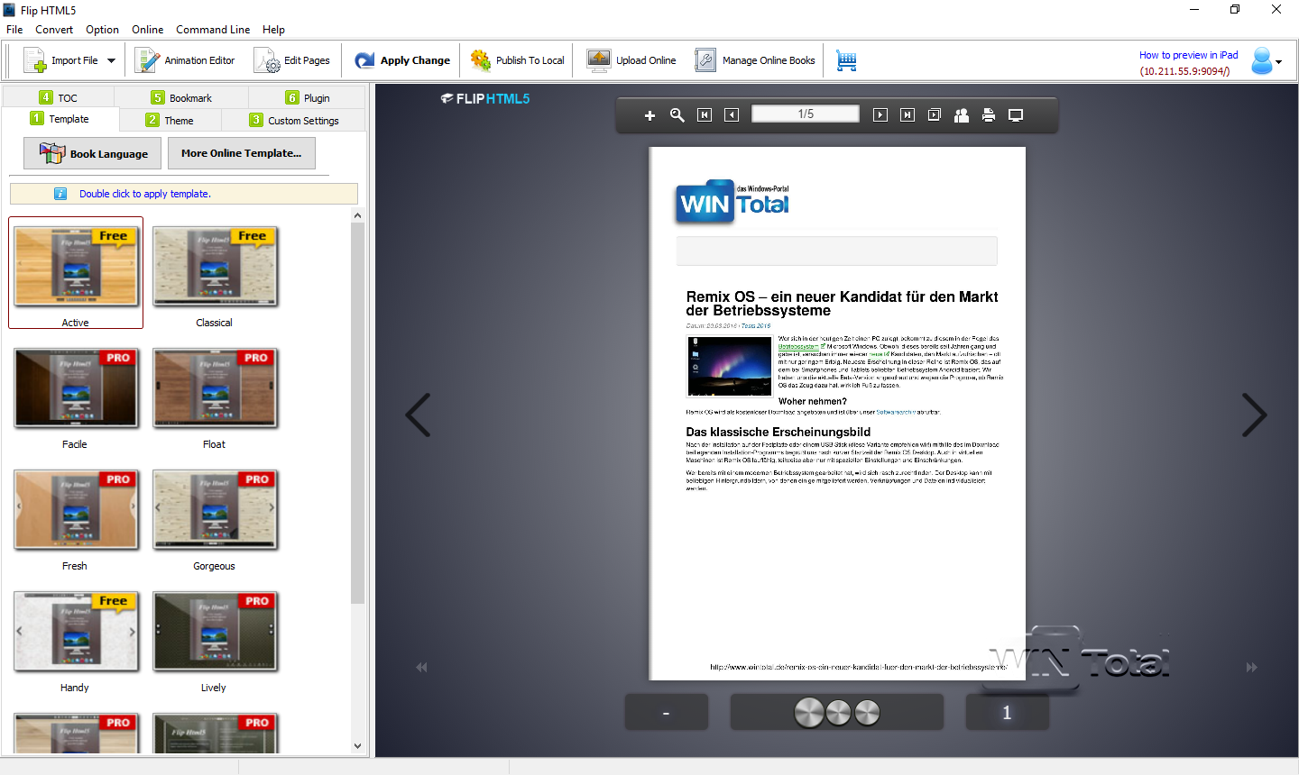Open the Online menu
Screen dimensions: 1299x775
148,30
